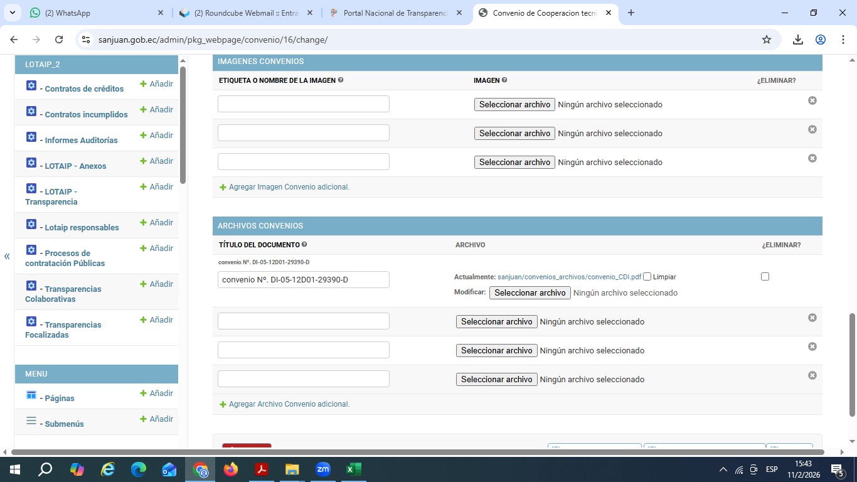This screenshot has width=857, height=482.
Task: Open the convenio_CDI.pdf file link
Action: click(x=569, y=277)
